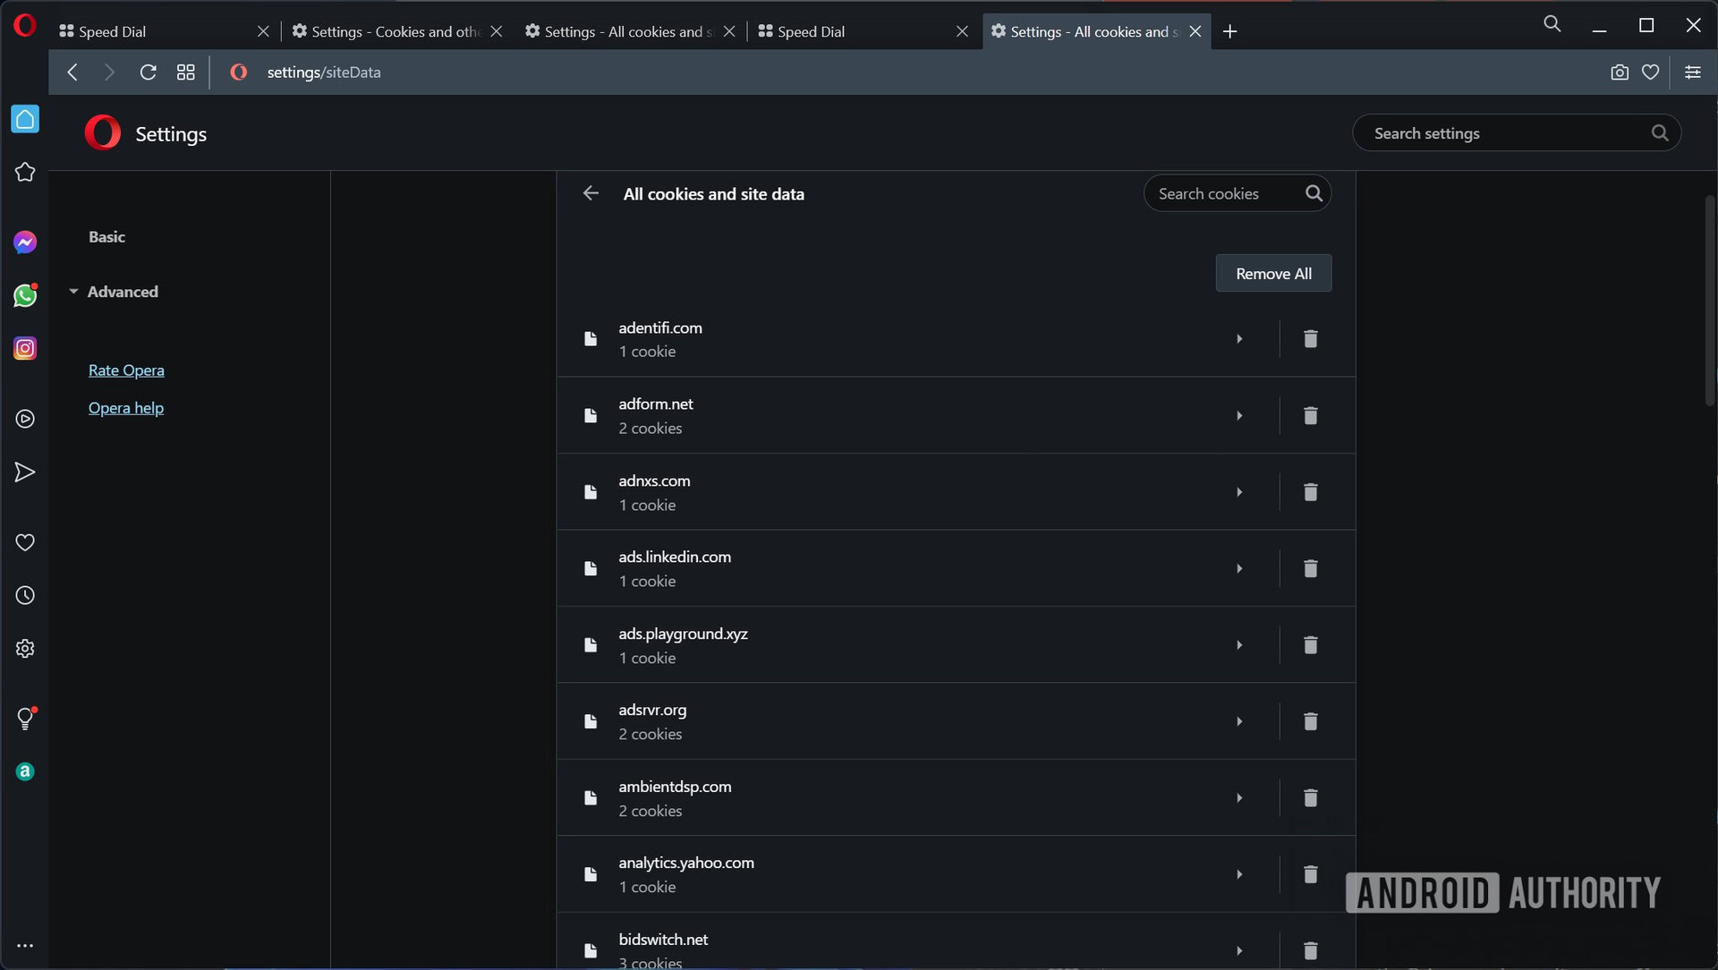Click Remove All button
1718x970 pixels.
pos(1273,273)
